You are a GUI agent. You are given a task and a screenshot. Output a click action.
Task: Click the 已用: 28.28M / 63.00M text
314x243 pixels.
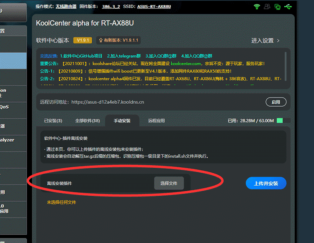[251, 121]
